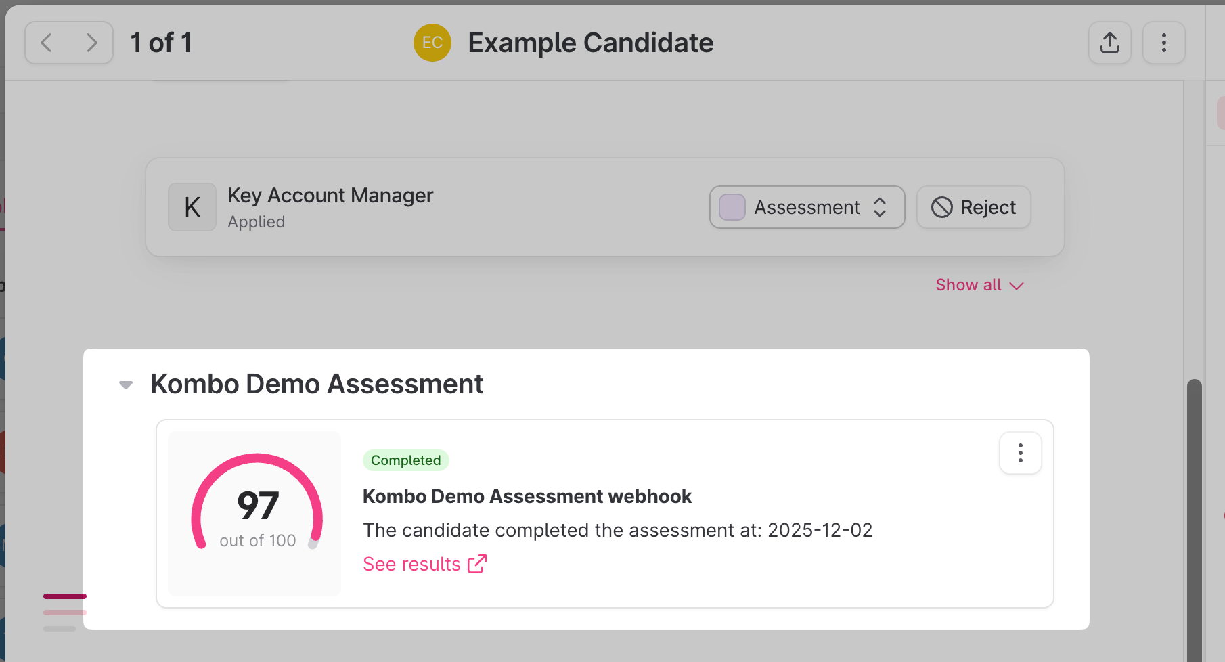Click the stacked lines icon at bottom left
1225x662 pixels.
click(64, 612)
